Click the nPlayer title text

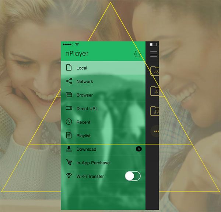tap(77, 54)
